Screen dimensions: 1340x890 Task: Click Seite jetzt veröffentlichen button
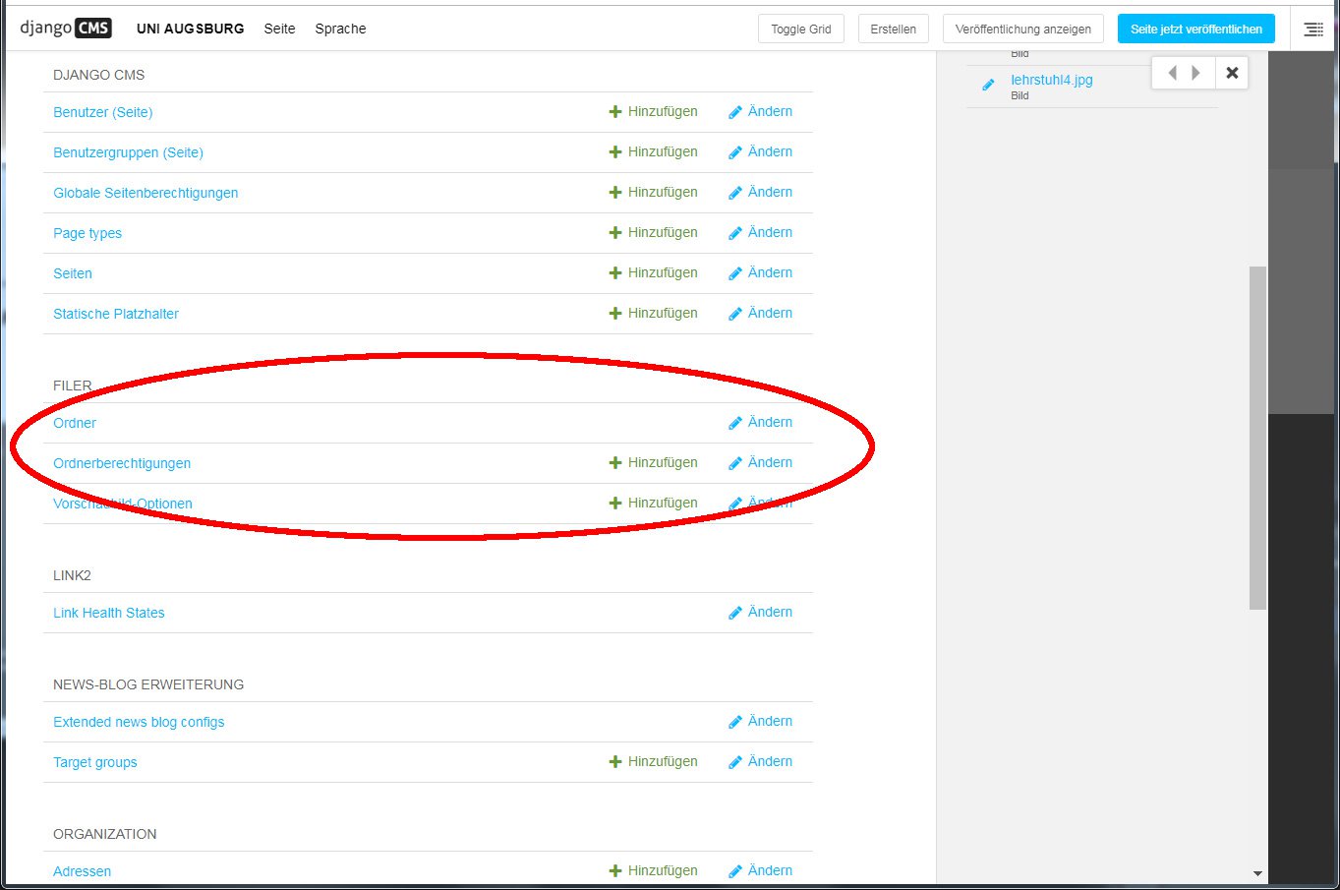point(1196,29)
